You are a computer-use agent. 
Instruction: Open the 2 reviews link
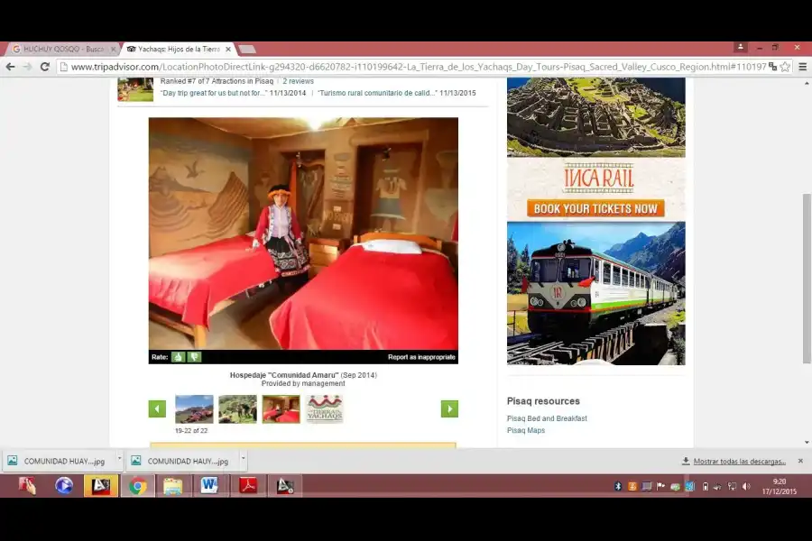298,81
